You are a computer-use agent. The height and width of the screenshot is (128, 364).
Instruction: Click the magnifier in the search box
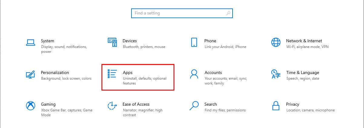tap(228, 13)
